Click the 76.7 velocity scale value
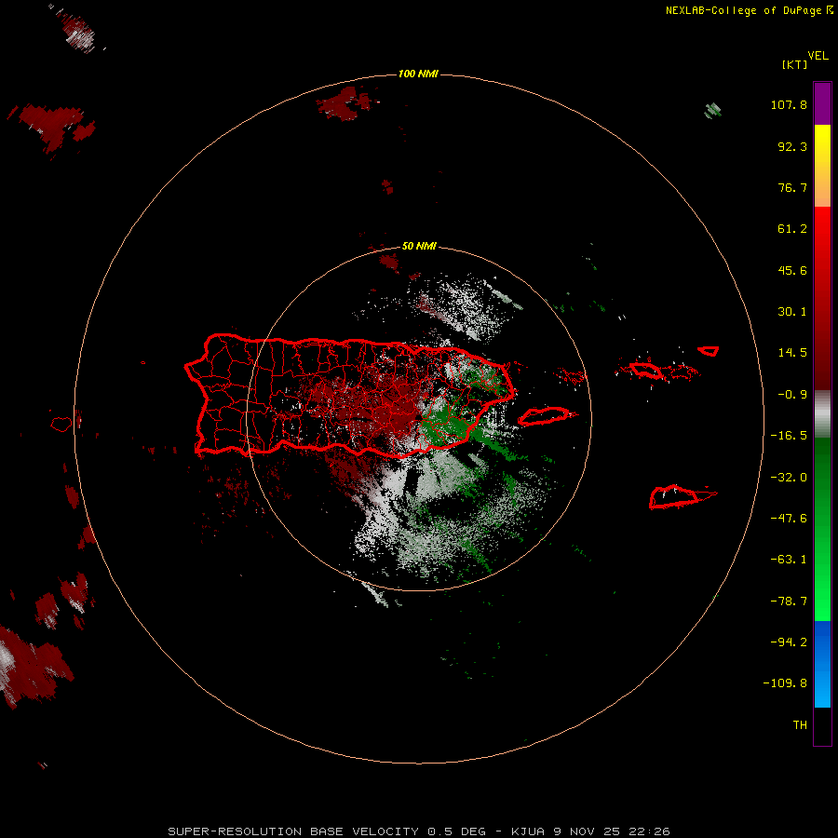 pyautogui.click(x=792, y=187)
